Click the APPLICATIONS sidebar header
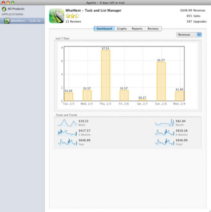 click(12, 14)
